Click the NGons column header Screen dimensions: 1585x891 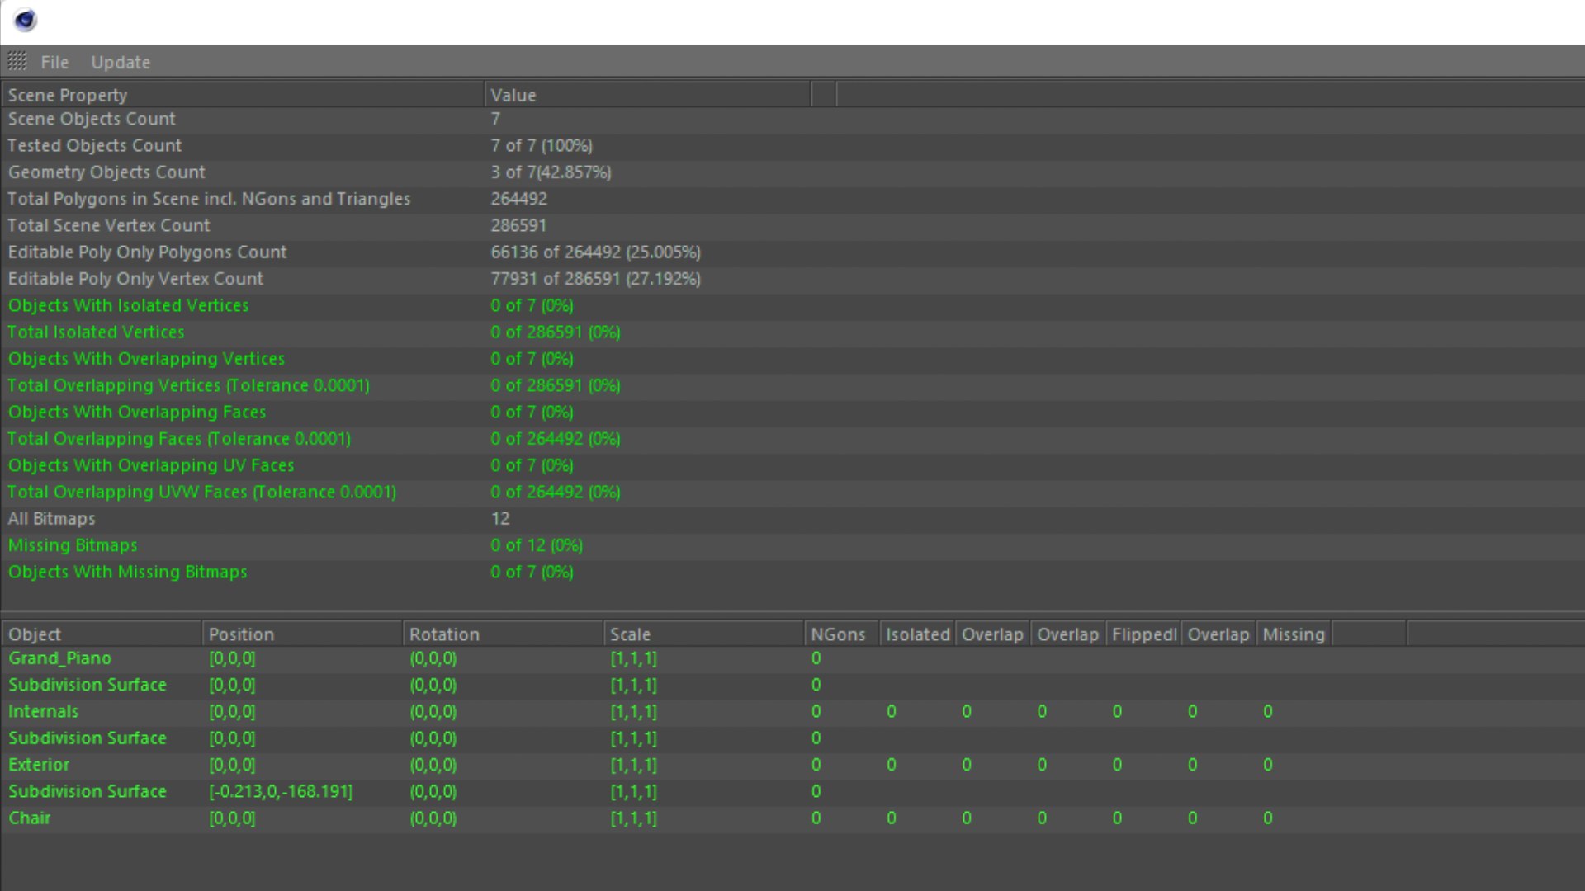click(842, 634)
